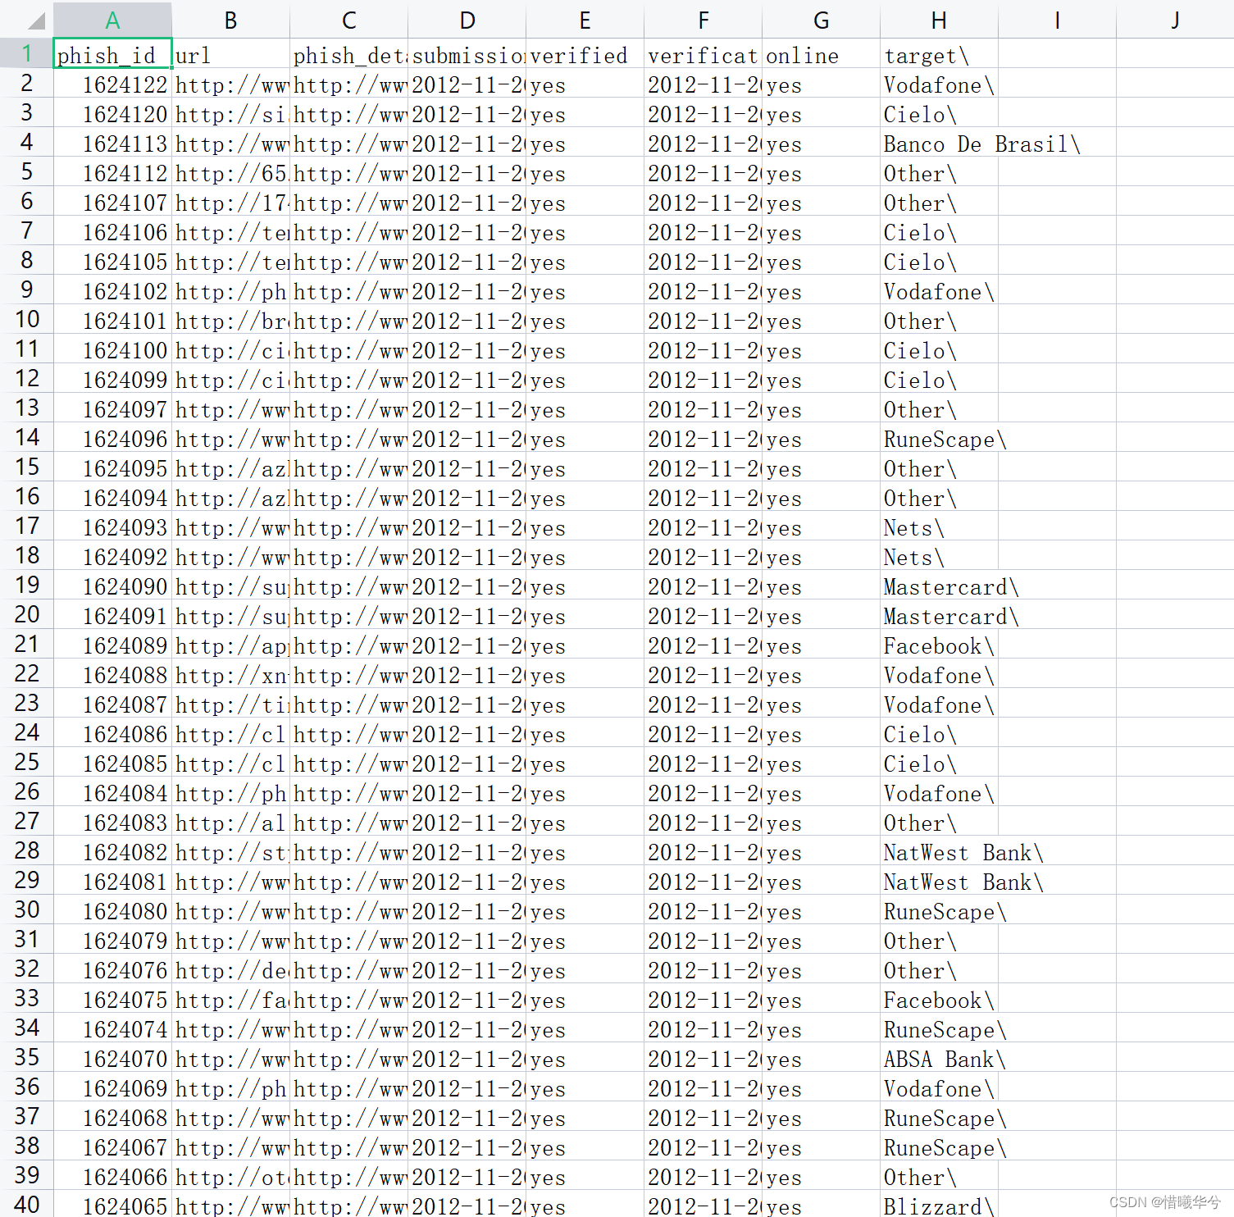Select cell containing 1624099
The height and width of the screenshot is (1217, 1234).
112,378
